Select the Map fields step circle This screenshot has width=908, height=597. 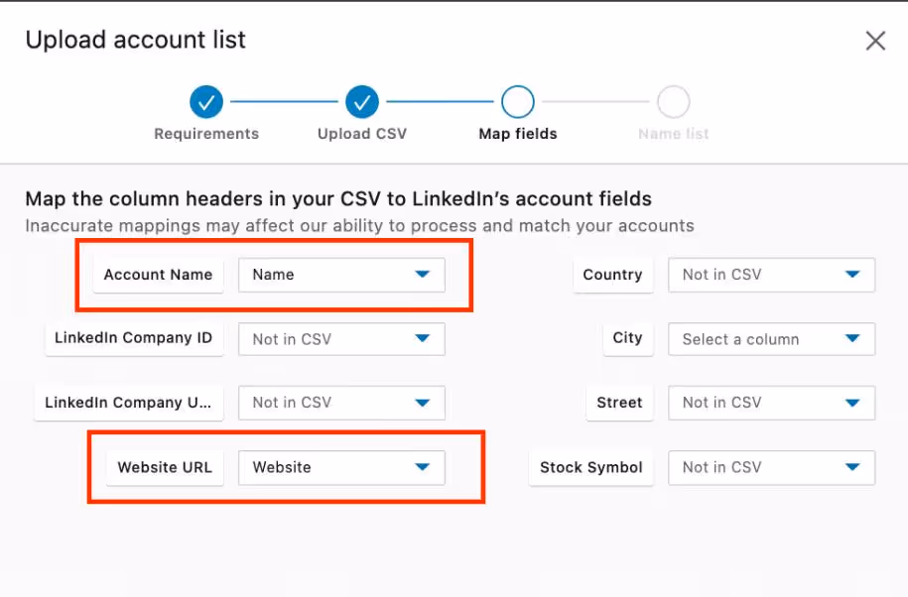517,102
